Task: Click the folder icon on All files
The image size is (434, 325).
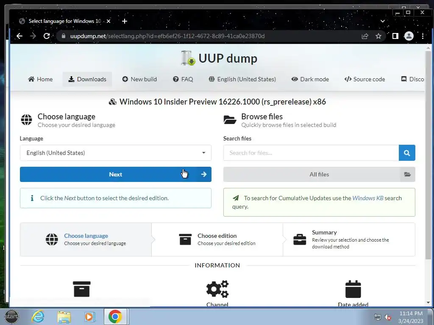Action: pos(407,174)
